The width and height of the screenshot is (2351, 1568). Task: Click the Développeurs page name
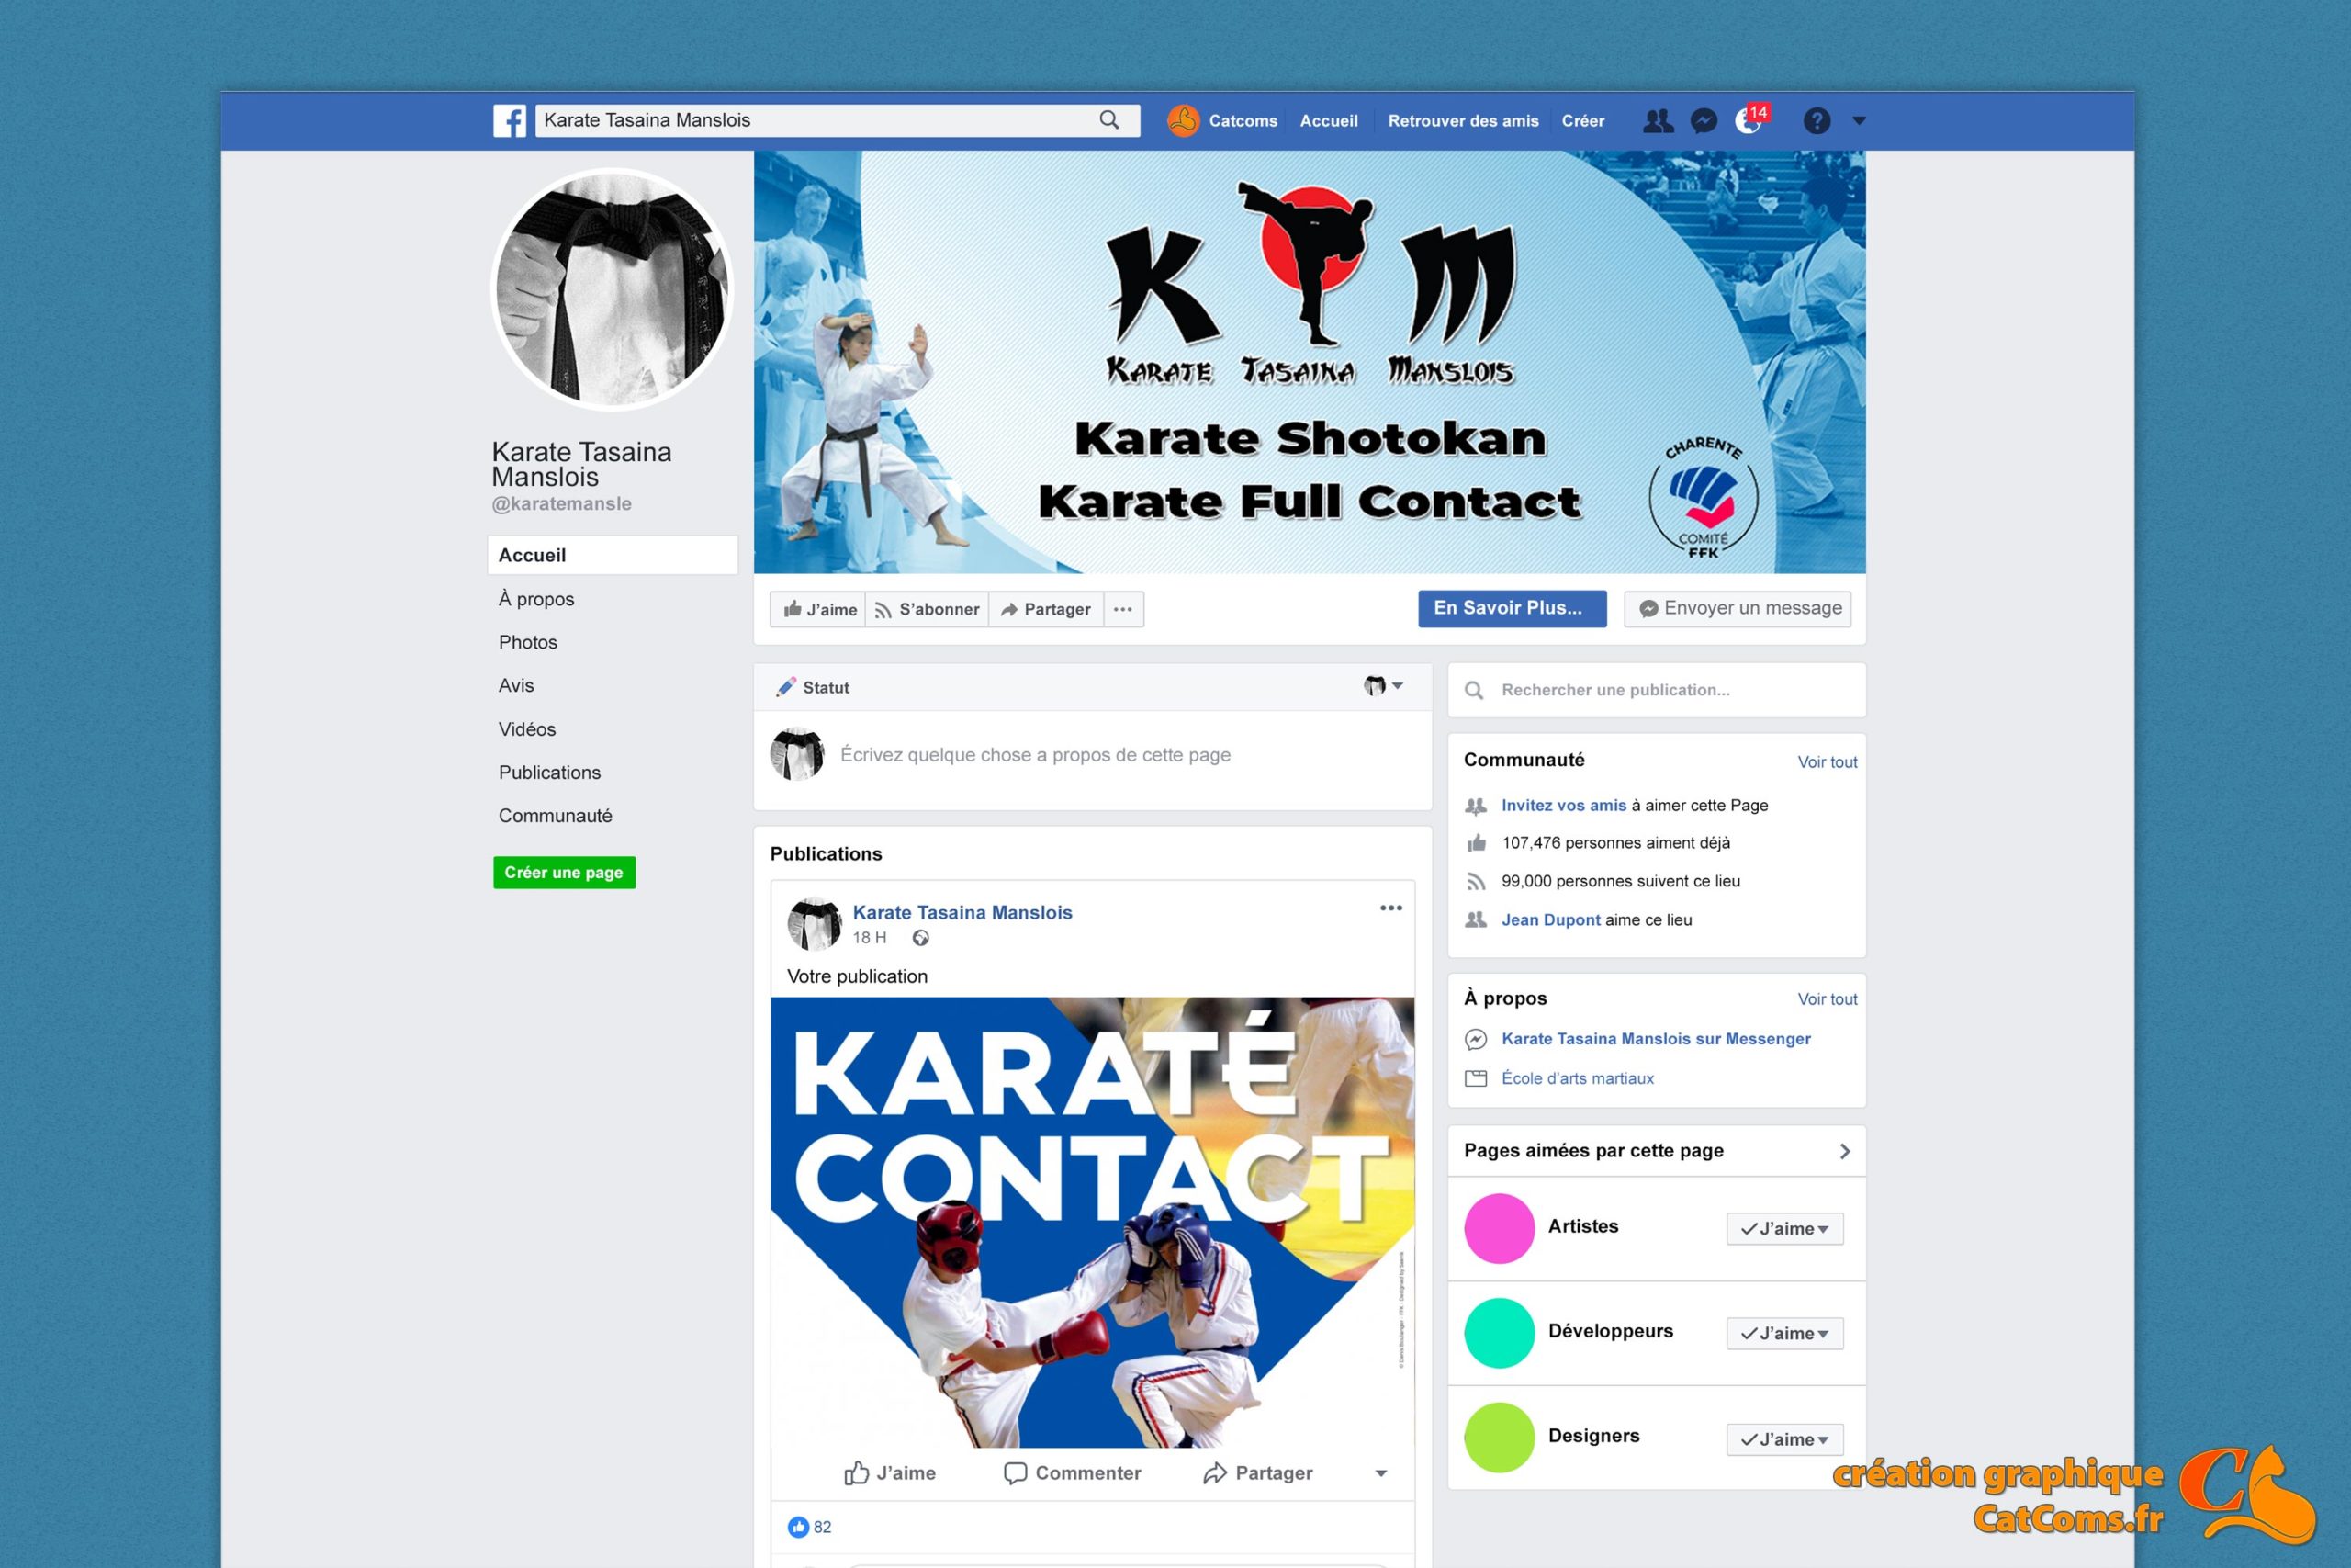pos(1610,1331)
